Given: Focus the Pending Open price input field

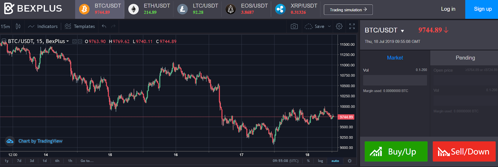Looking at the screenshot, I should tap(465, 80).
